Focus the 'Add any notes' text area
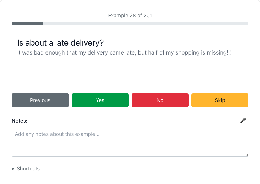 pos(130,142)
